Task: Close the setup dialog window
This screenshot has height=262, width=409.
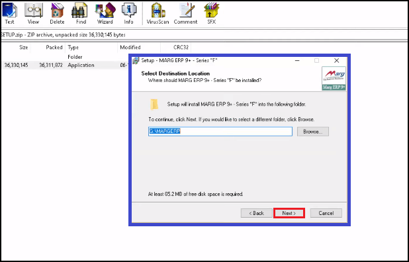Action: [x=336, y=61]
